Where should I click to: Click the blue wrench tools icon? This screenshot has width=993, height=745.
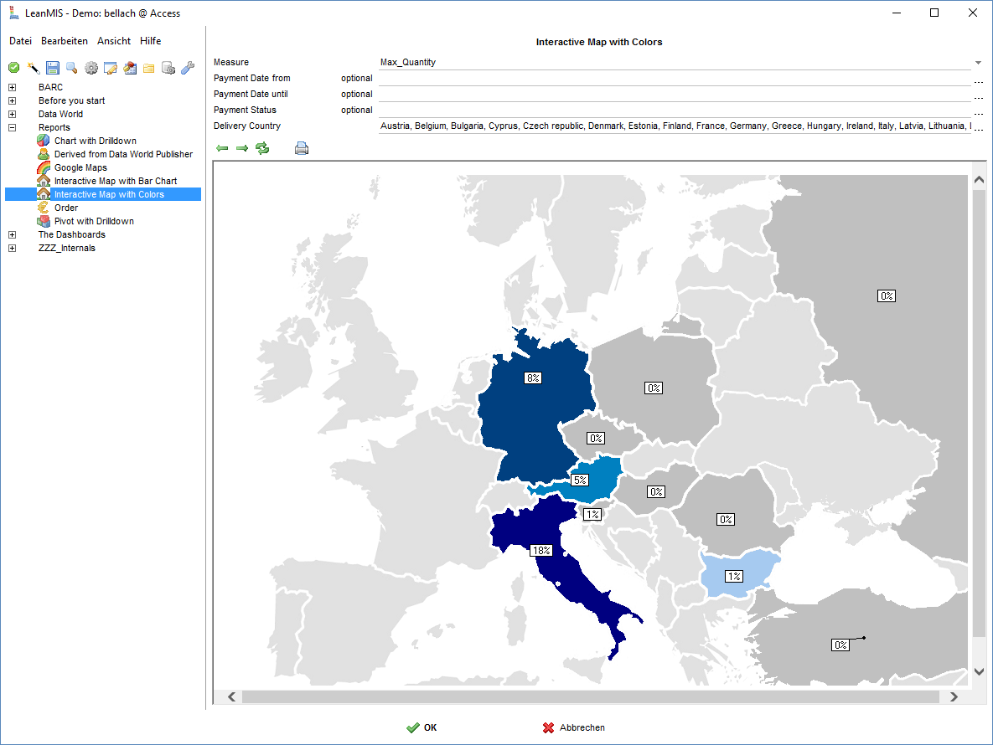point(188,68)
